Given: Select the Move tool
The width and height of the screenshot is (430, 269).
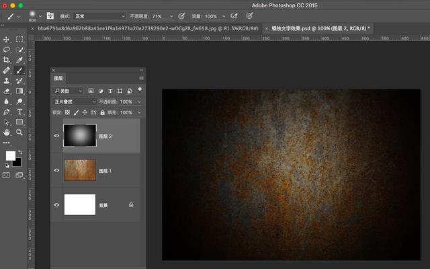Looking at the screenshot, I should click(x=7, y=40).
